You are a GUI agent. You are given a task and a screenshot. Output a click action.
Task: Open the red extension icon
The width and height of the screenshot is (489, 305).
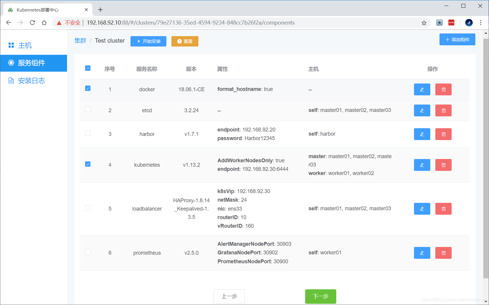pyautogui.click(x=451, y=23)
